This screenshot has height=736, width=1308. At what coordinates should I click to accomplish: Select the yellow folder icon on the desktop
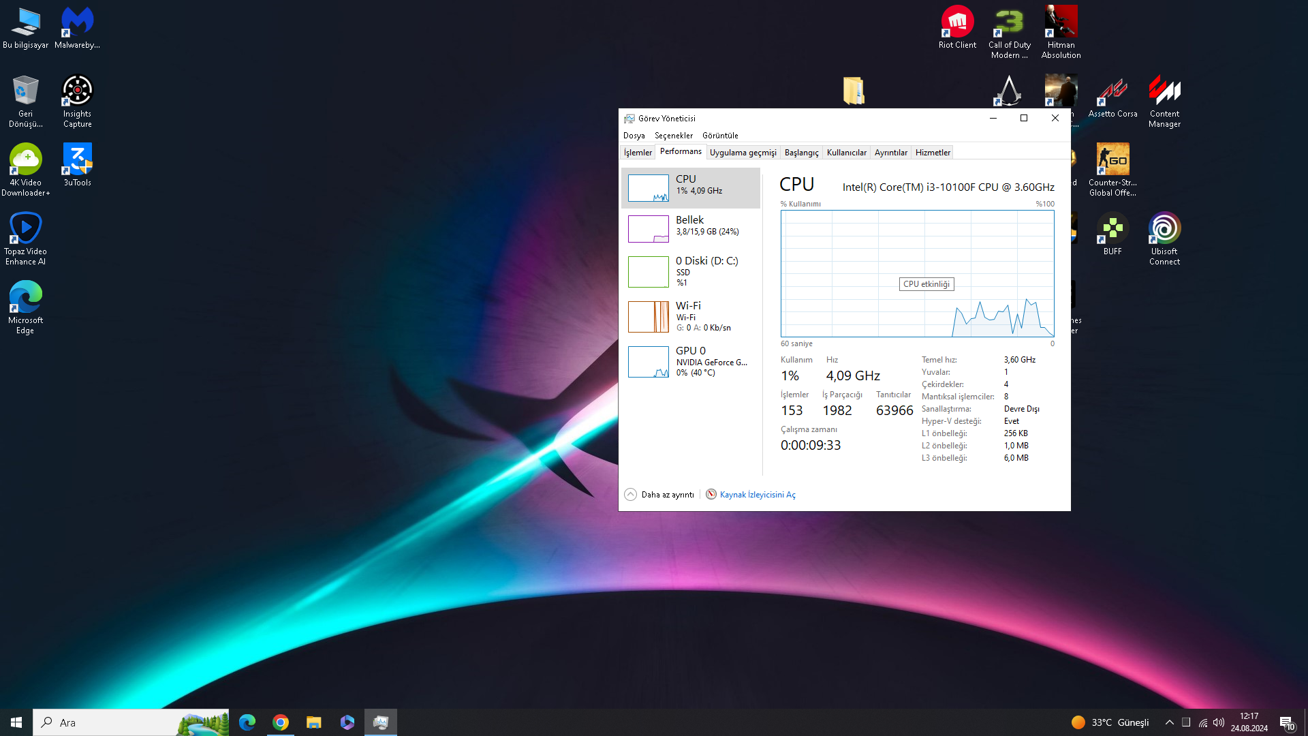pos(854,91)
